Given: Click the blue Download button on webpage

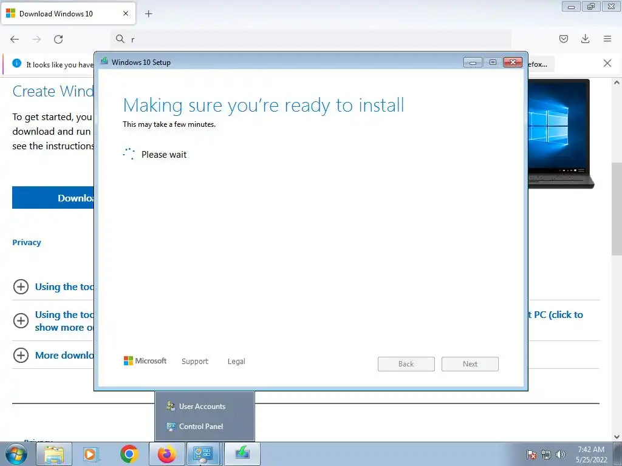Looking at the screenshot, I should tap(53, 198).
